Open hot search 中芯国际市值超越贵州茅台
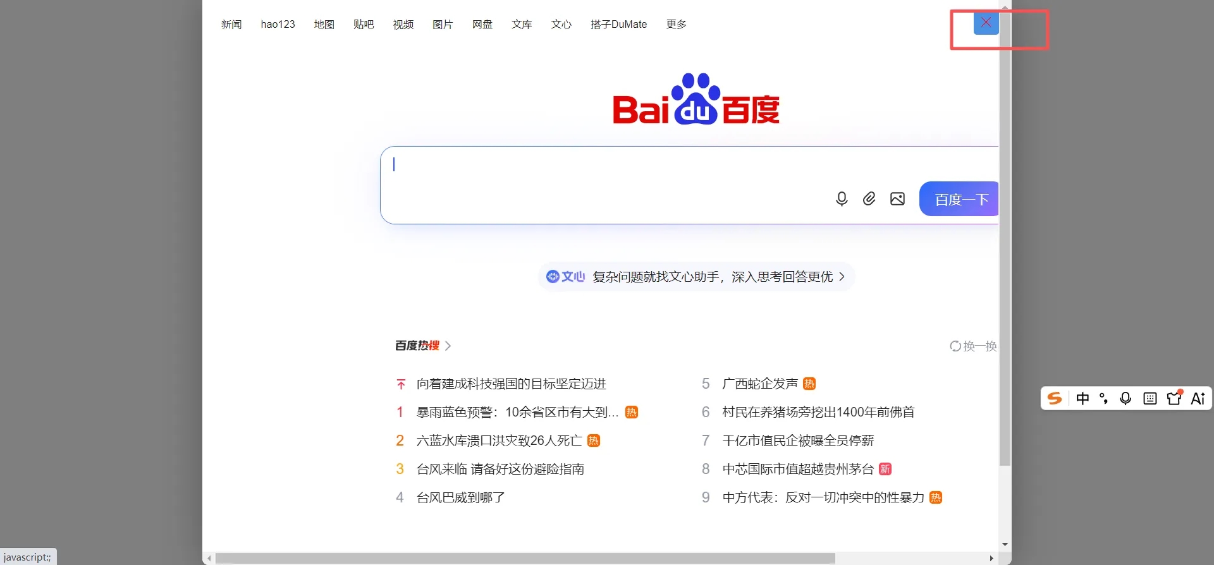Image resolution: width=1214 pixels, height=565 pixels. pos(798,469)
